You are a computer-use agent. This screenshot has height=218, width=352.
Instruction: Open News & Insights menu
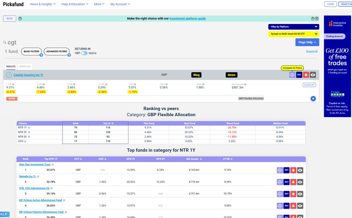tap(43, 4)
